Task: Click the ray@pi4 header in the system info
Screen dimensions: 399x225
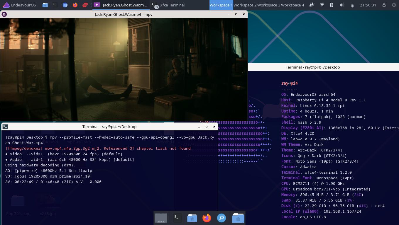Action: tap(290, 83)
